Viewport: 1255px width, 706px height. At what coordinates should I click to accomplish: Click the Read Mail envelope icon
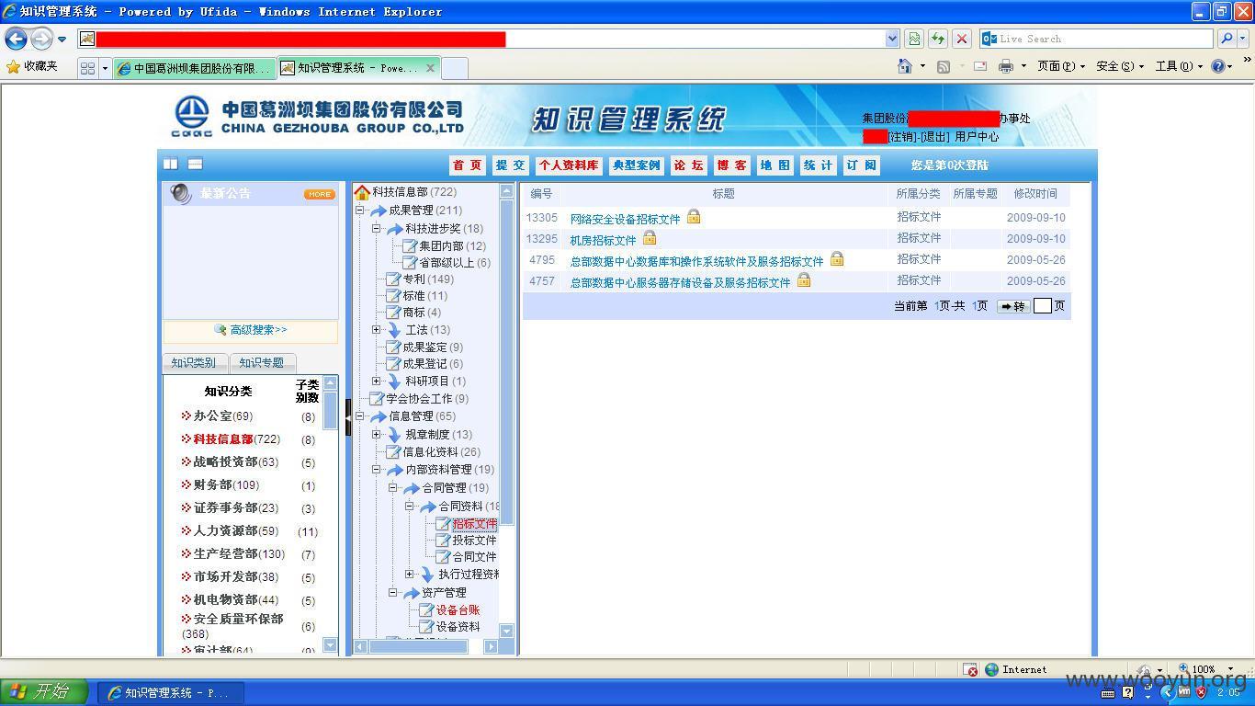(x=980, y=66)
